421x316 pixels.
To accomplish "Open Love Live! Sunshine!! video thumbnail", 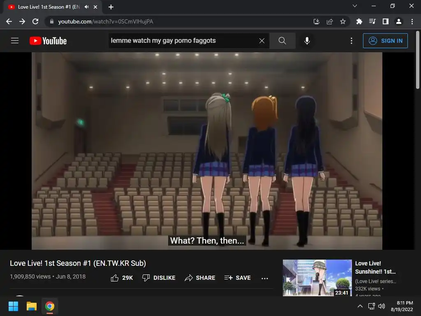I will (x=317, y=278).
